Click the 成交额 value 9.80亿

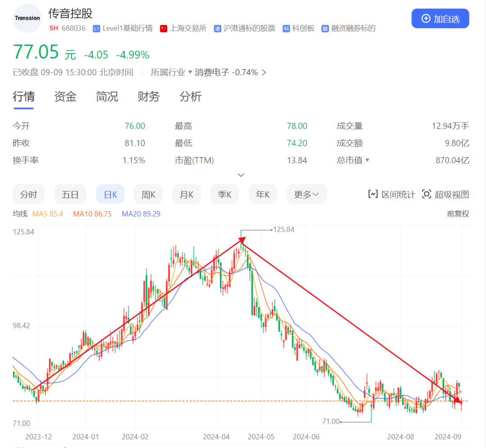point(457,143)
